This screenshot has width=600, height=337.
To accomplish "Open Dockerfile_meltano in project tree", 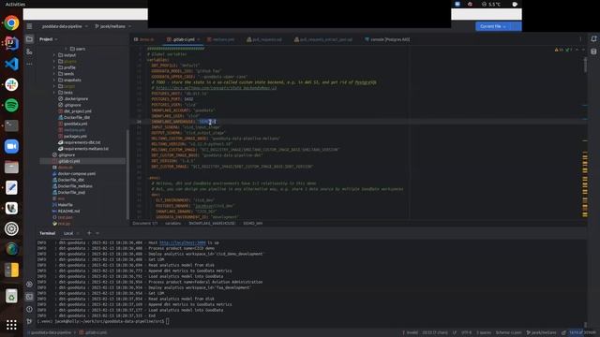I will coord(72,186).
